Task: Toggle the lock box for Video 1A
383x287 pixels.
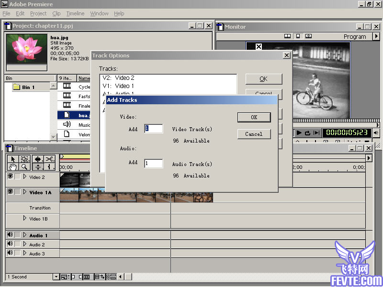Action: (18, 192)
